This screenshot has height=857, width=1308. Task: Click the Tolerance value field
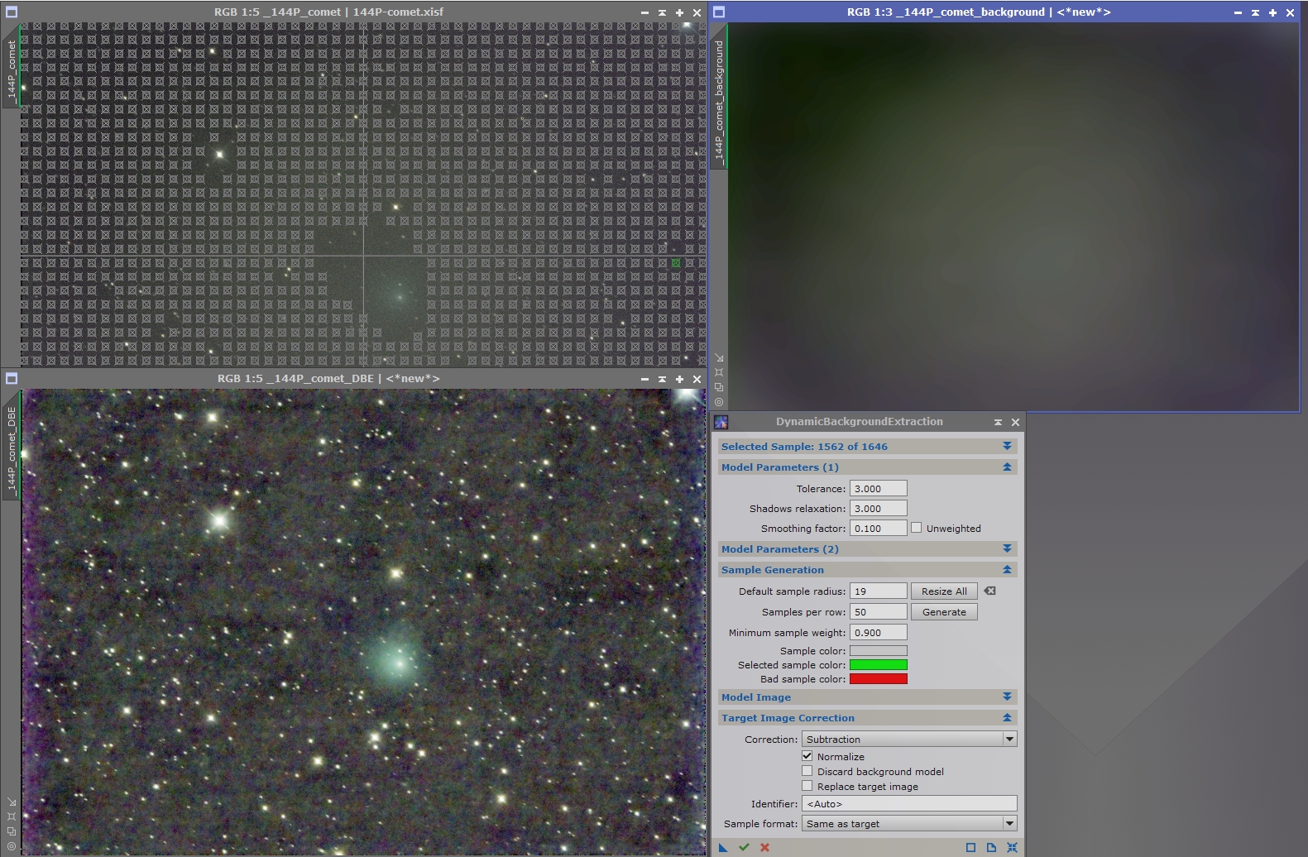[x=879, y=488]
